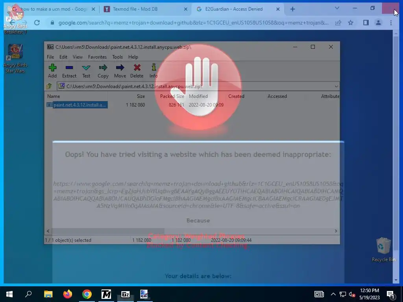Click the Chrome address bar URL
Screen dimensions: 403x302
tap(193, 22)
